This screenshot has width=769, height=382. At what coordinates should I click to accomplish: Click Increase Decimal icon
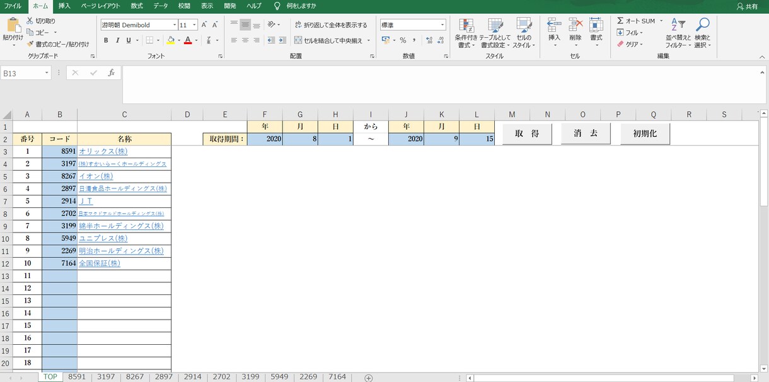tap(430, 40)
